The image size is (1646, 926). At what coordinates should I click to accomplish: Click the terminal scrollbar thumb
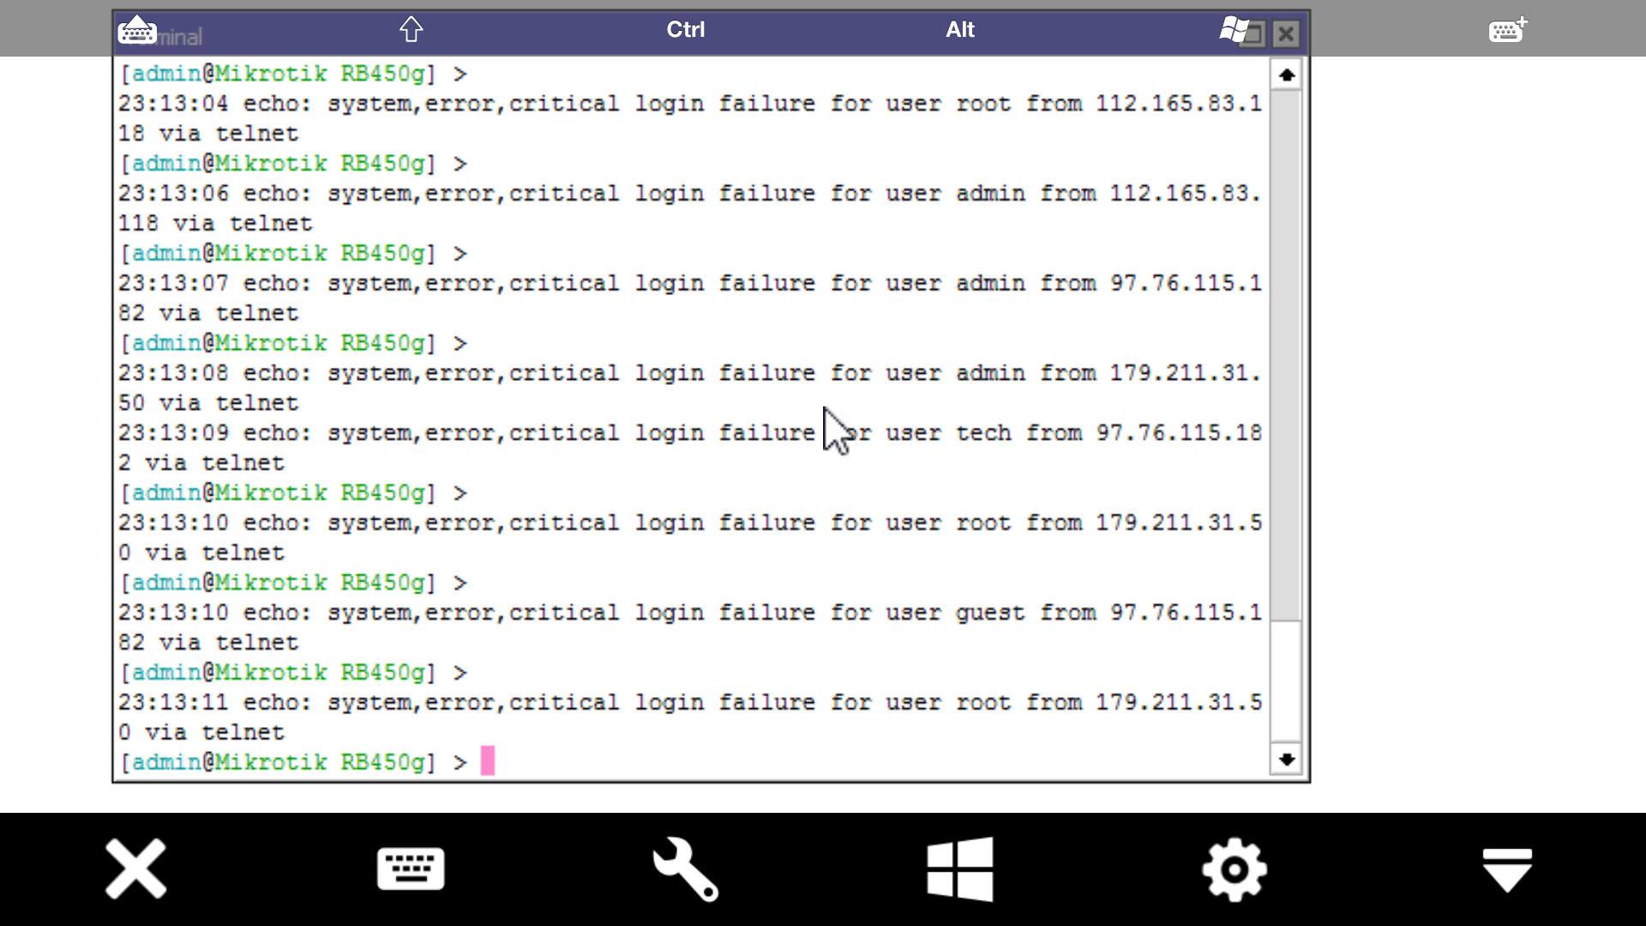[x=1286, y=356]
